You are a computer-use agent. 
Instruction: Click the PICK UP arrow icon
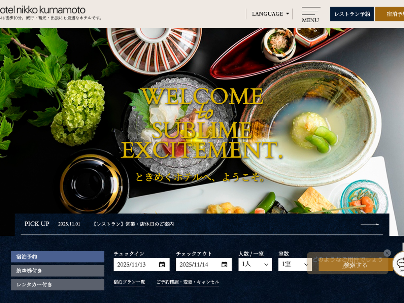click(x=370, y=224)
